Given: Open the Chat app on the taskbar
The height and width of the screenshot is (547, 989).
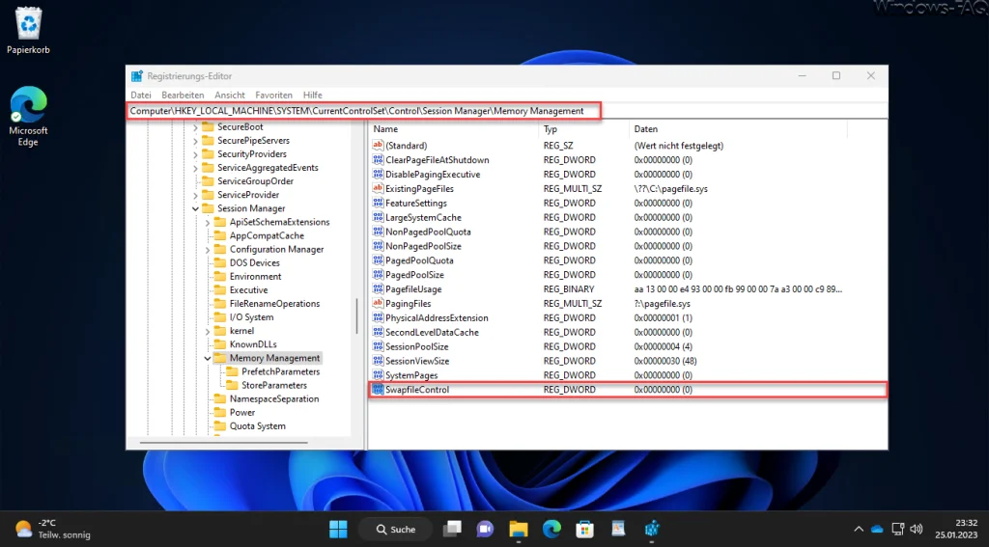Looking at the screenshot, I should [x=485, y=529].
